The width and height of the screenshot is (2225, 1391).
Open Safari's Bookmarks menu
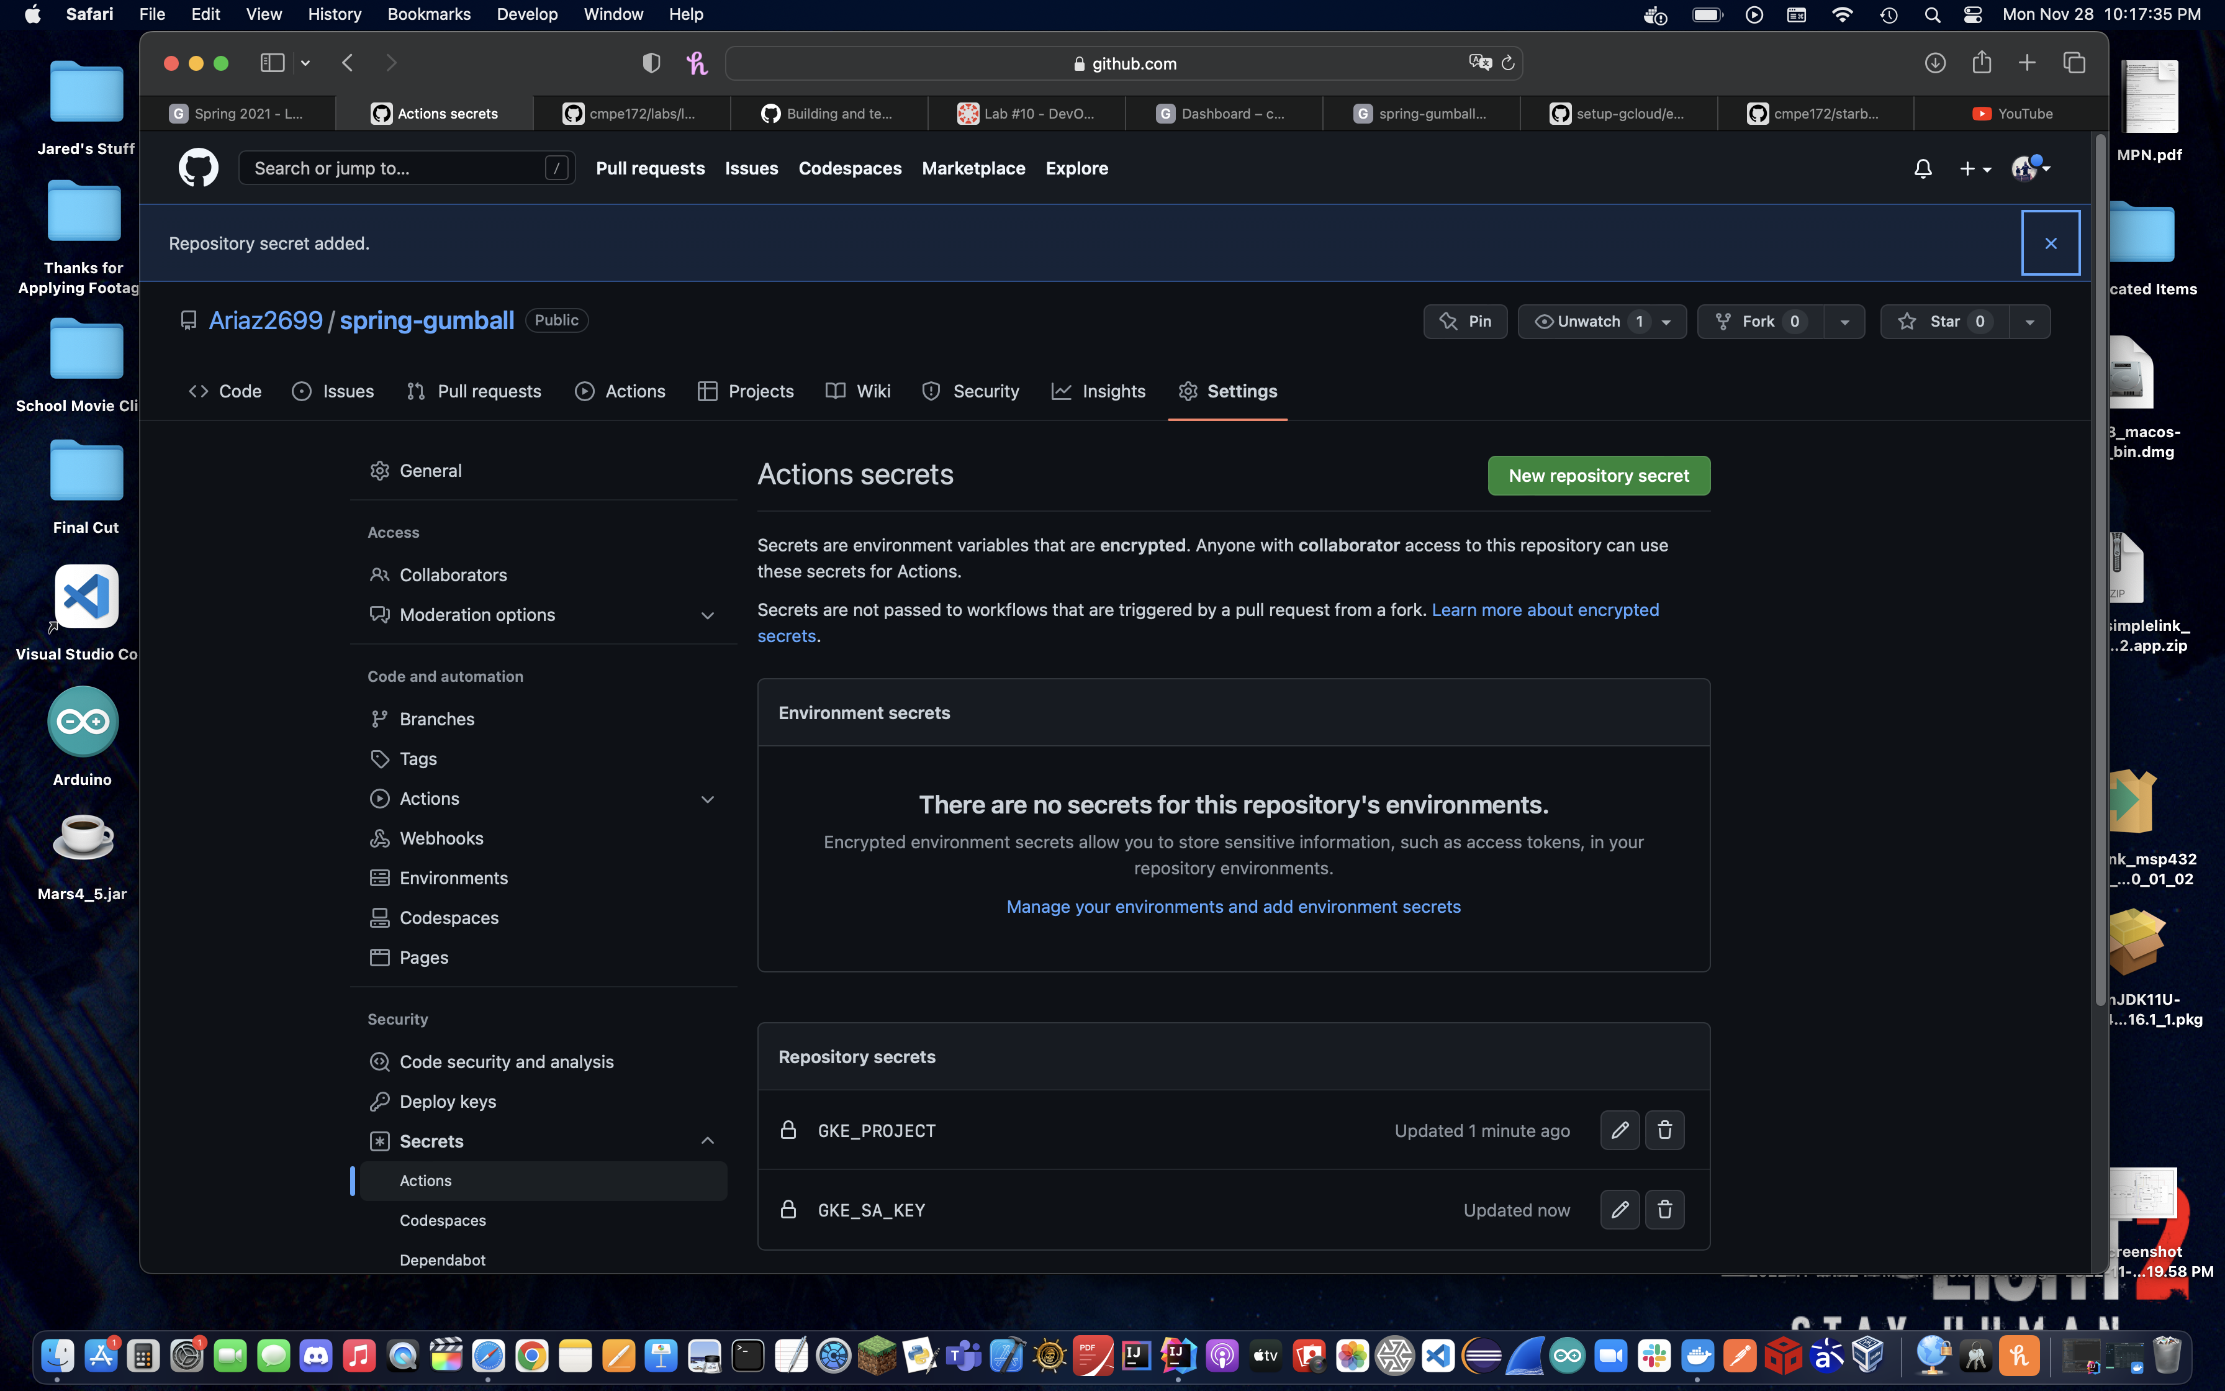click(428, 14)
